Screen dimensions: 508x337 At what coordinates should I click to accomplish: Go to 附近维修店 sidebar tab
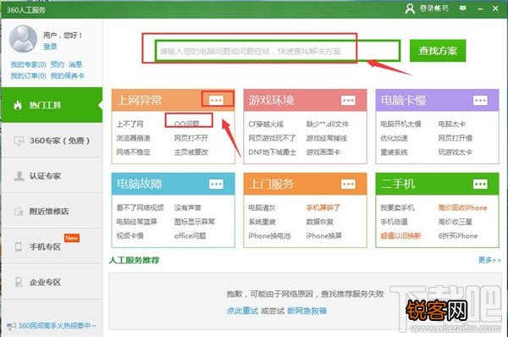pyautogui.click(x=52, y=212)
